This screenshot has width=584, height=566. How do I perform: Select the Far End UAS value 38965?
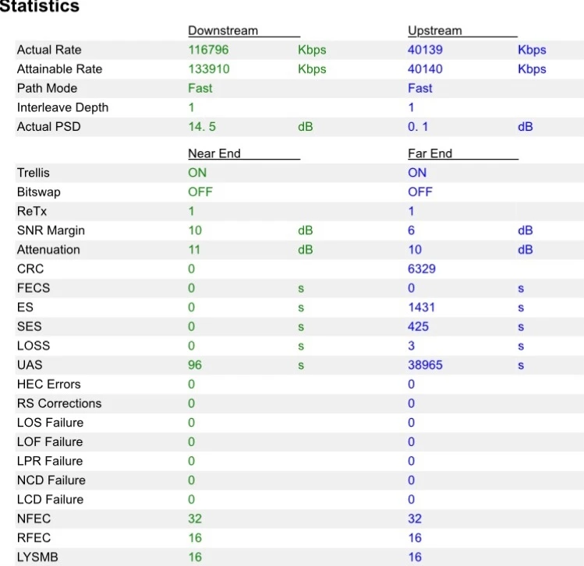tap(425, 364)
